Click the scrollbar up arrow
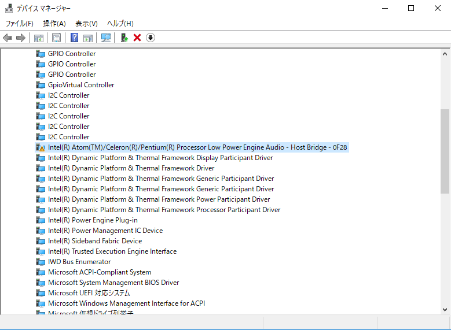 tap(445, 54)
